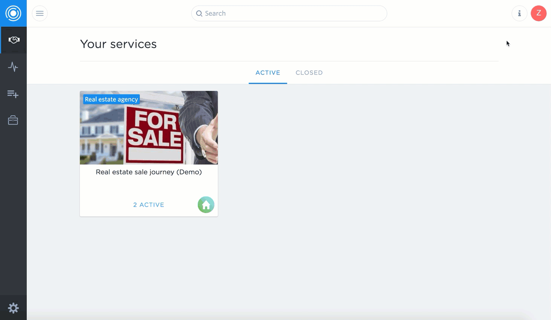Click the info icon button
551x320 pixels.
click(519, 14)
